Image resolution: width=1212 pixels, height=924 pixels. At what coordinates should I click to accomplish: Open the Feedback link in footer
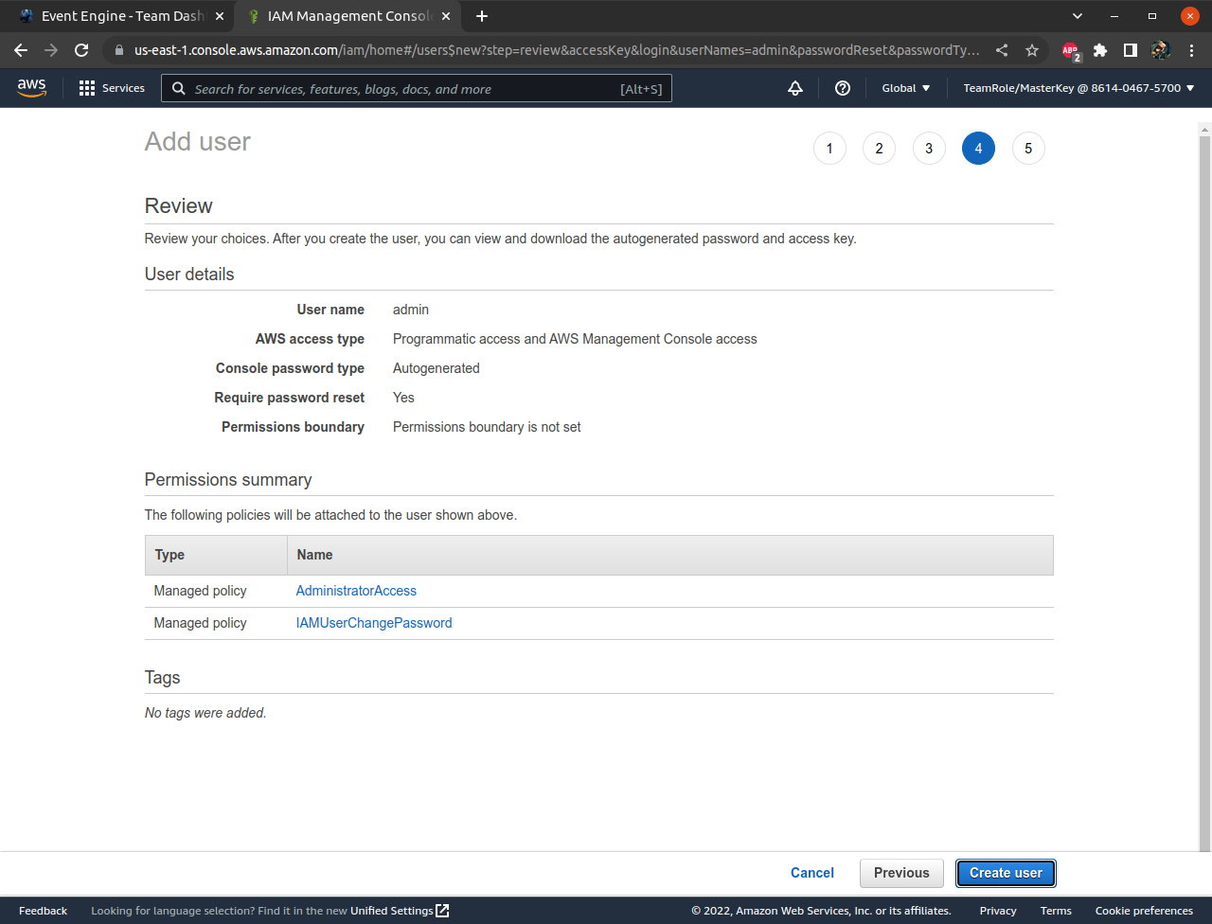43,911
